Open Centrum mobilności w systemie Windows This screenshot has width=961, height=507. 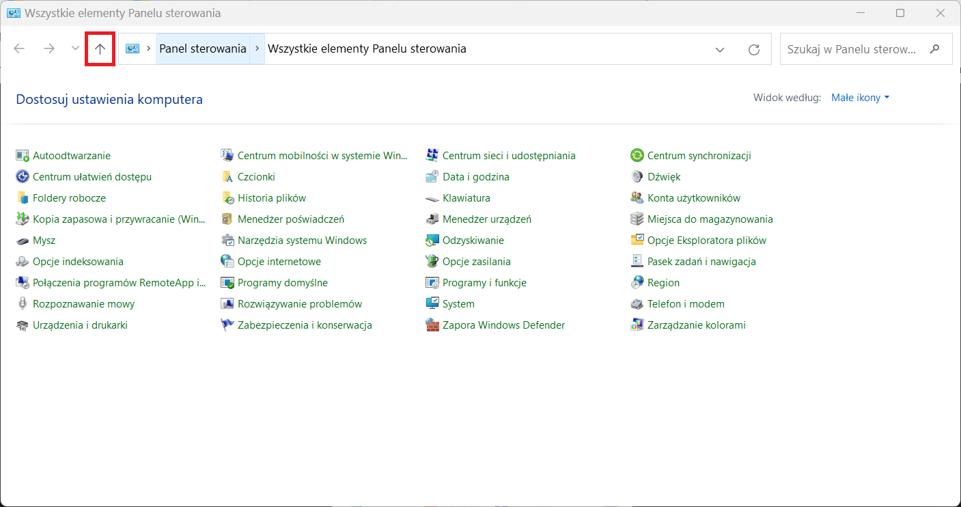coord(322,156)
